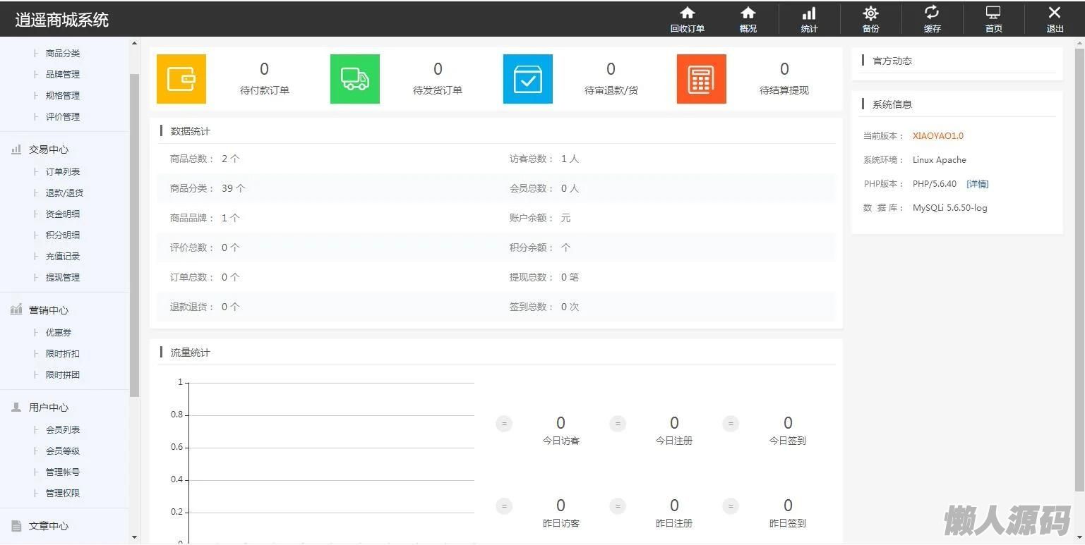Select 优惠券 menu item

[x=59, y=332]
